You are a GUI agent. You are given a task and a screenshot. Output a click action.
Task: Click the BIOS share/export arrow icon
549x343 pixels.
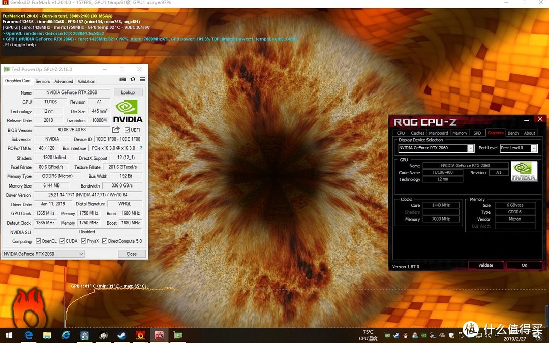pos(116,130)
